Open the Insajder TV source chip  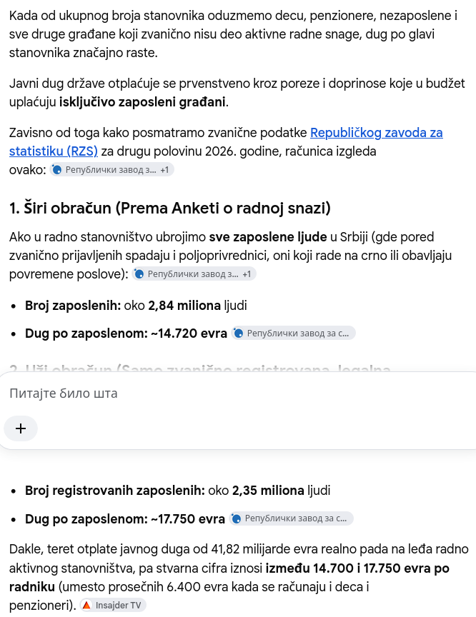pos(113,605)
